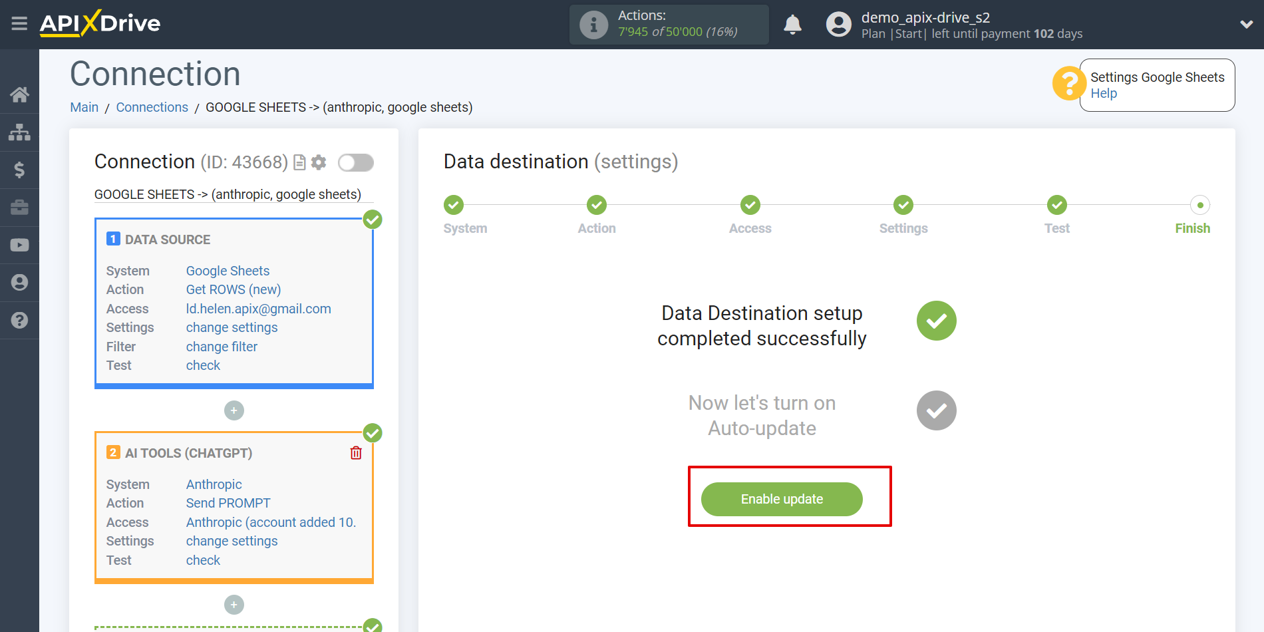Open connection settings gear icon
Screen dimensions: 1264x632
(319, 162)
